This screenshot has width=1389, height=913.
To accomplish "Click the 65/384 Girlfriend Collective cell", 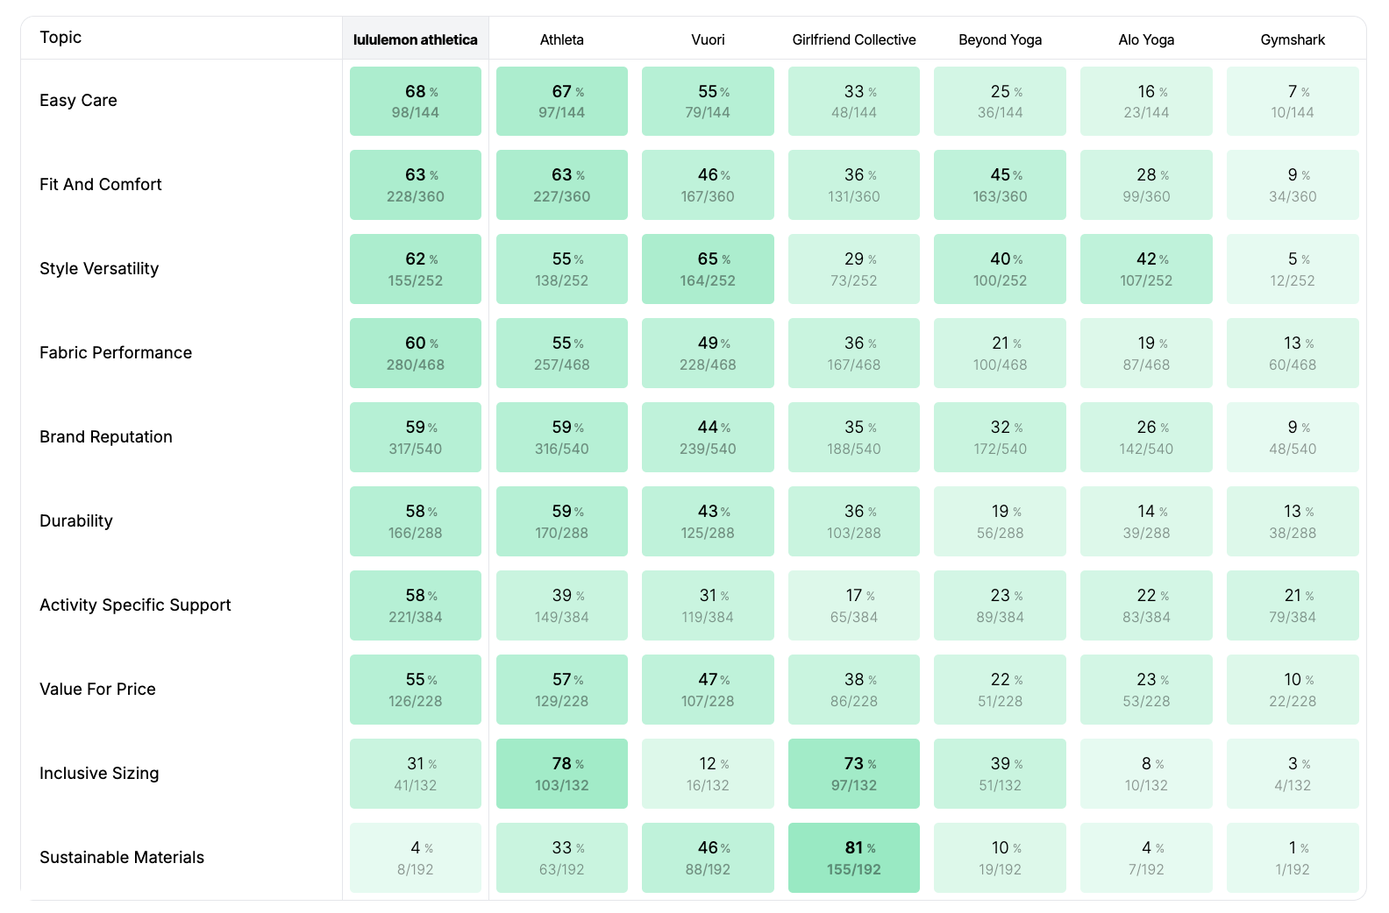I will pos(854,605).
